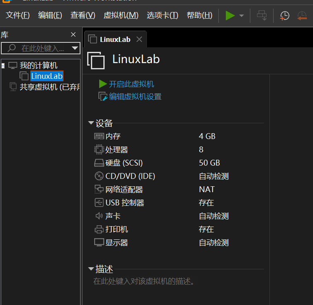Viewport: 313px width, 305px height.
Task: Collapse the 描述 section
Action: pos(91,269)
